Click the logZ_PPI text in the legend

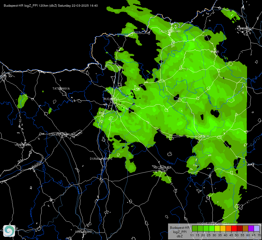[x=180, y=232]
